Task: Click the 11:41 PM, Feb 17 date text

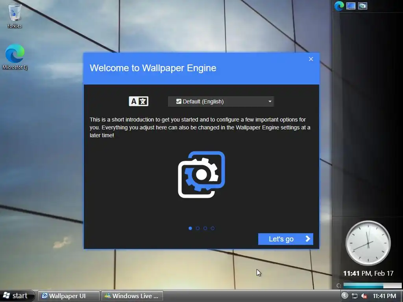Action: (368, 273)
